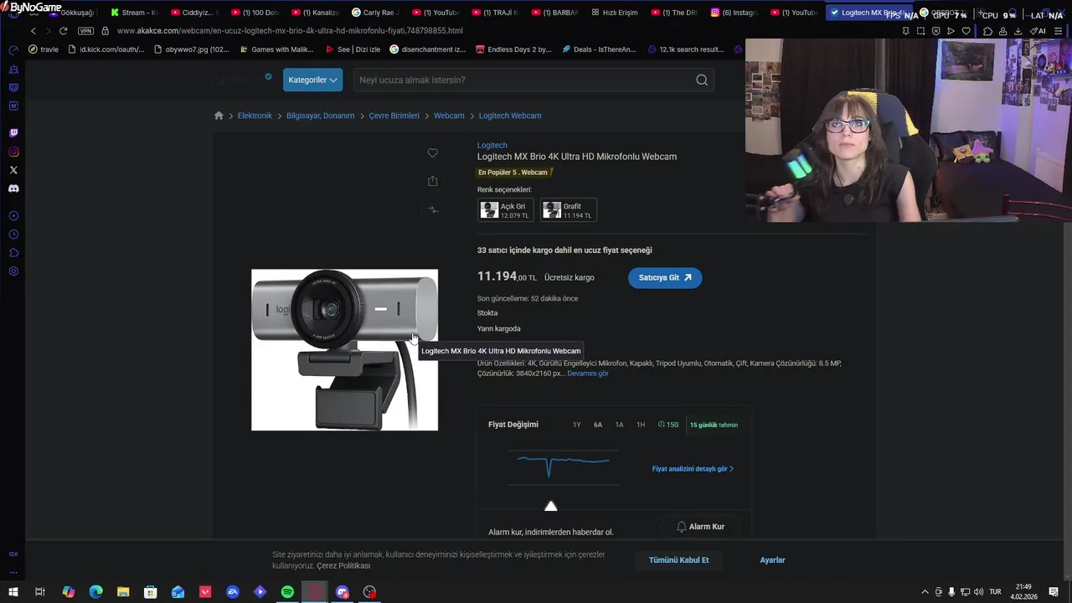This screenshot has width=1072, height=603.
Task: Click the Logitech brand link
Action: coord(492,145)
